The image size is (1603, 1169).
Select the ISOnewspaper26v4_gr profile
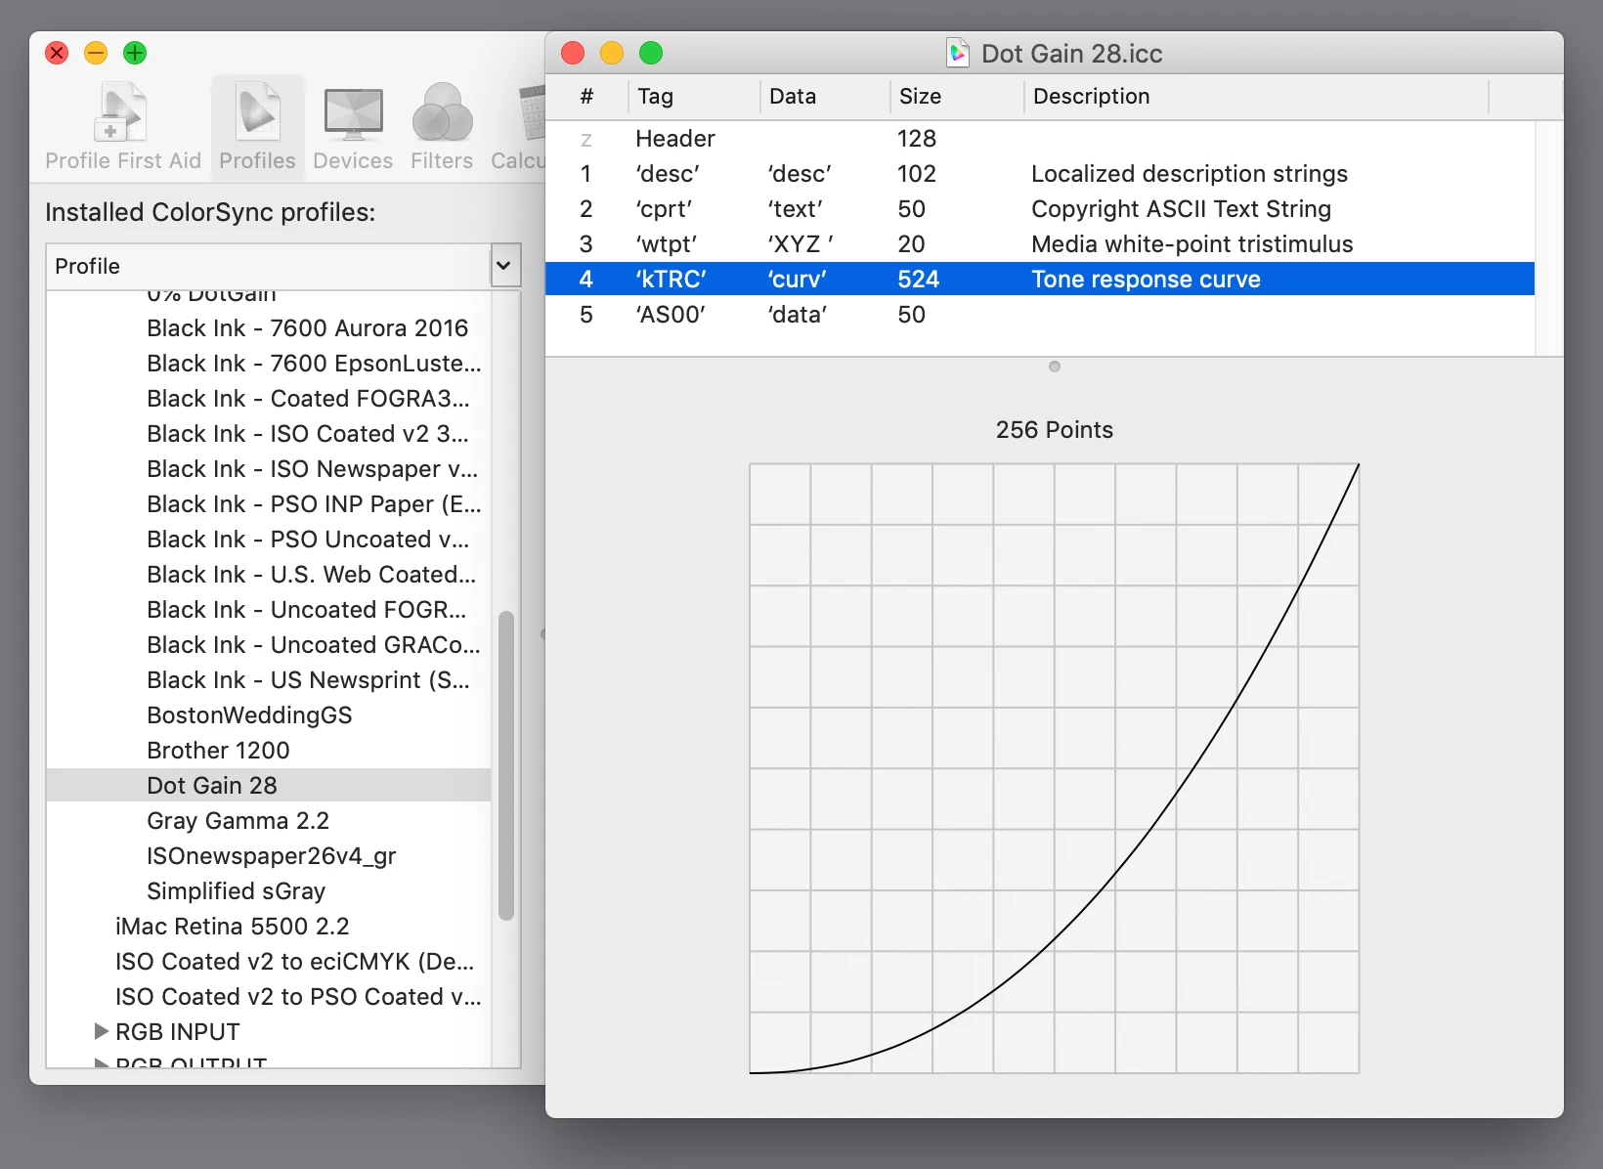click(269, 856)
